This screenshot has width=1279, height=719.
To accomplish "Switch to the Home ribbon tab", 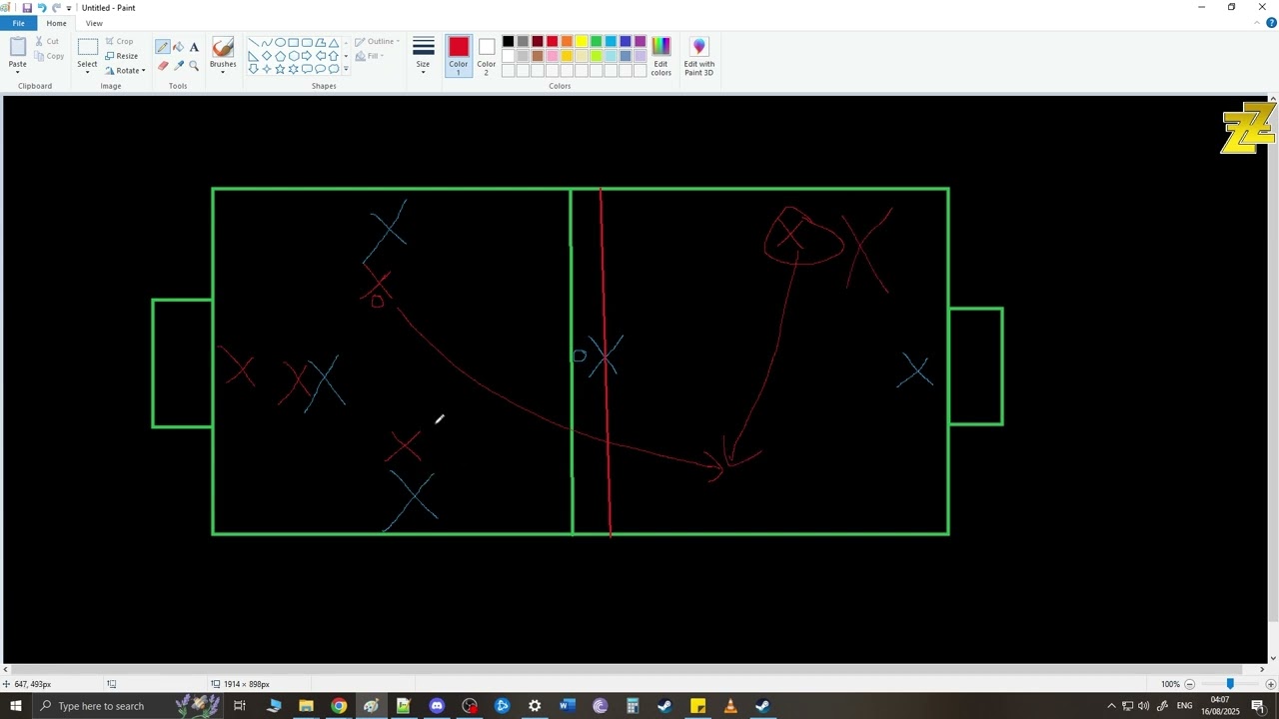I will (x=56, y=23).
